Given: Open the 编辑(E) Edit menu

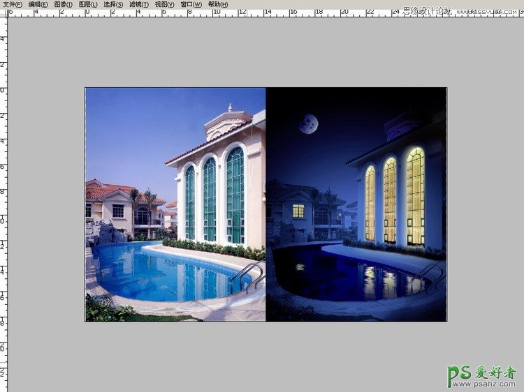Looking at the screenshot, I should pyautogui.click(x=38, y=4).
